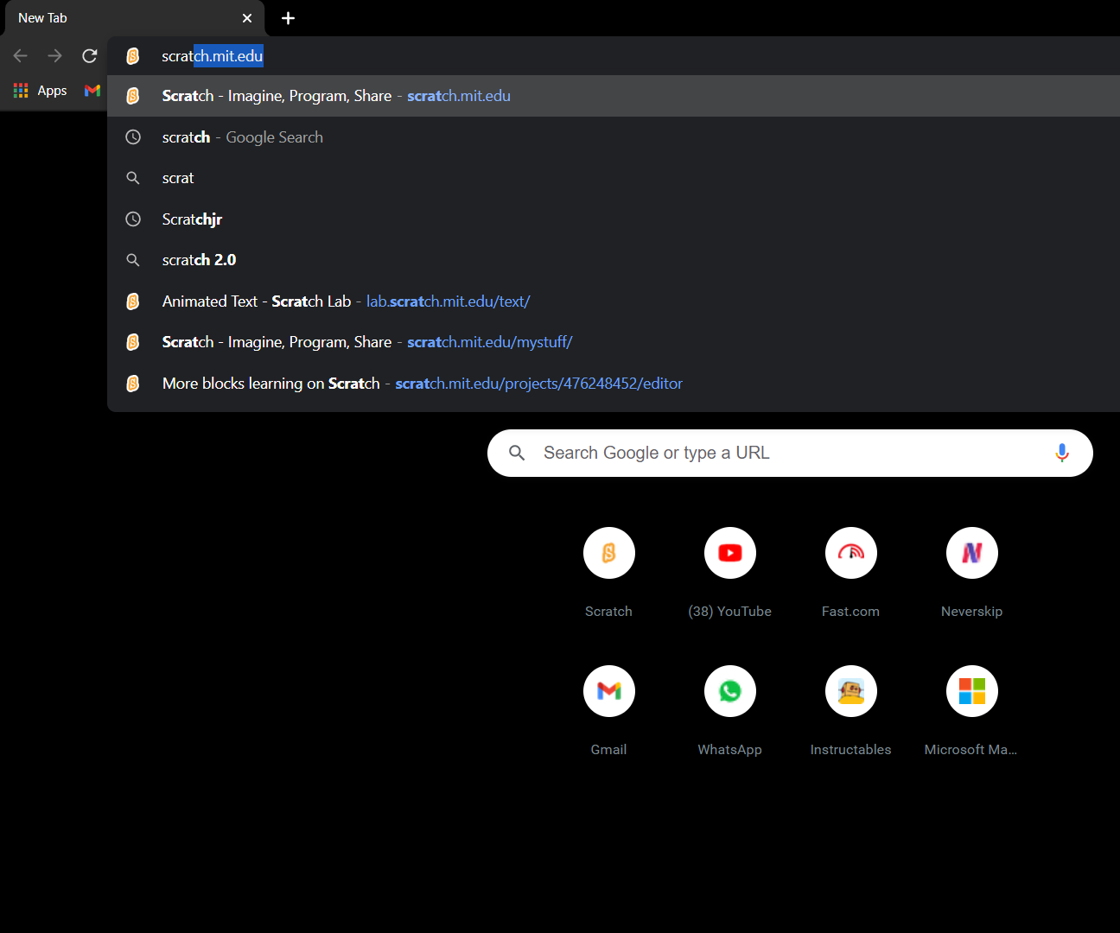
Task: Click Scratch favicon beside 'More blocks learning' suggestion
Action: [133, 384]
